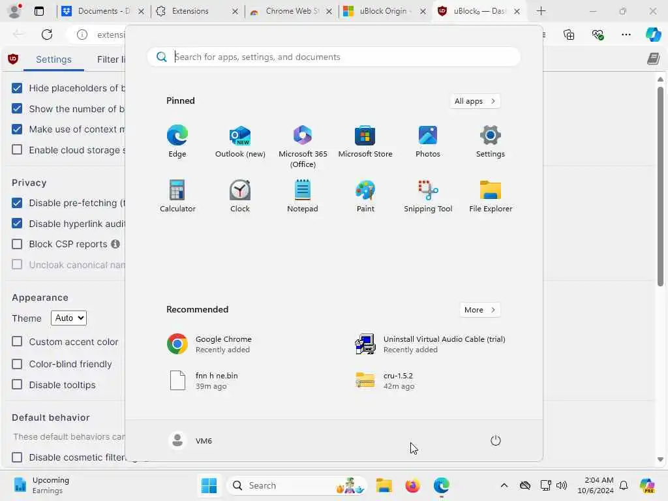Switch to Extensions browser tab

(x=197, y=11)
